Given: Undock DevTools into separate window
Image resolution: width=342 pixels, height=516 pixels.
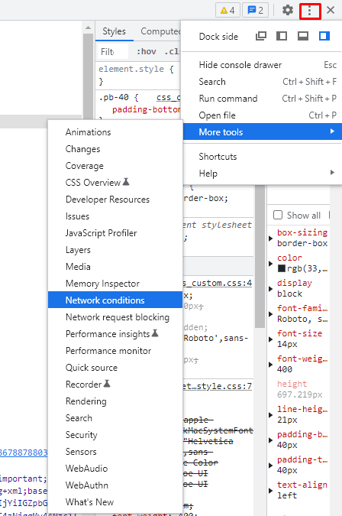Looking at the screenshot, I should point(261,36).
